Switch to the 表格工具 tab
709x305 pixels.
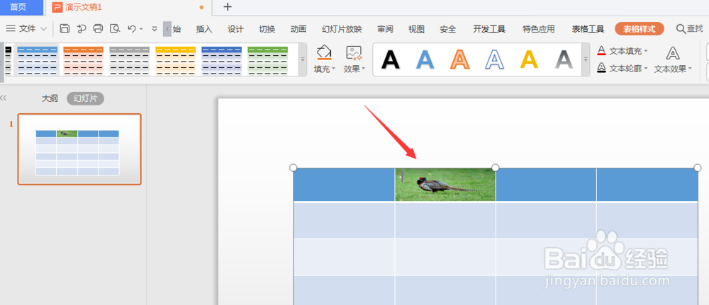click(x=588, y=29)
